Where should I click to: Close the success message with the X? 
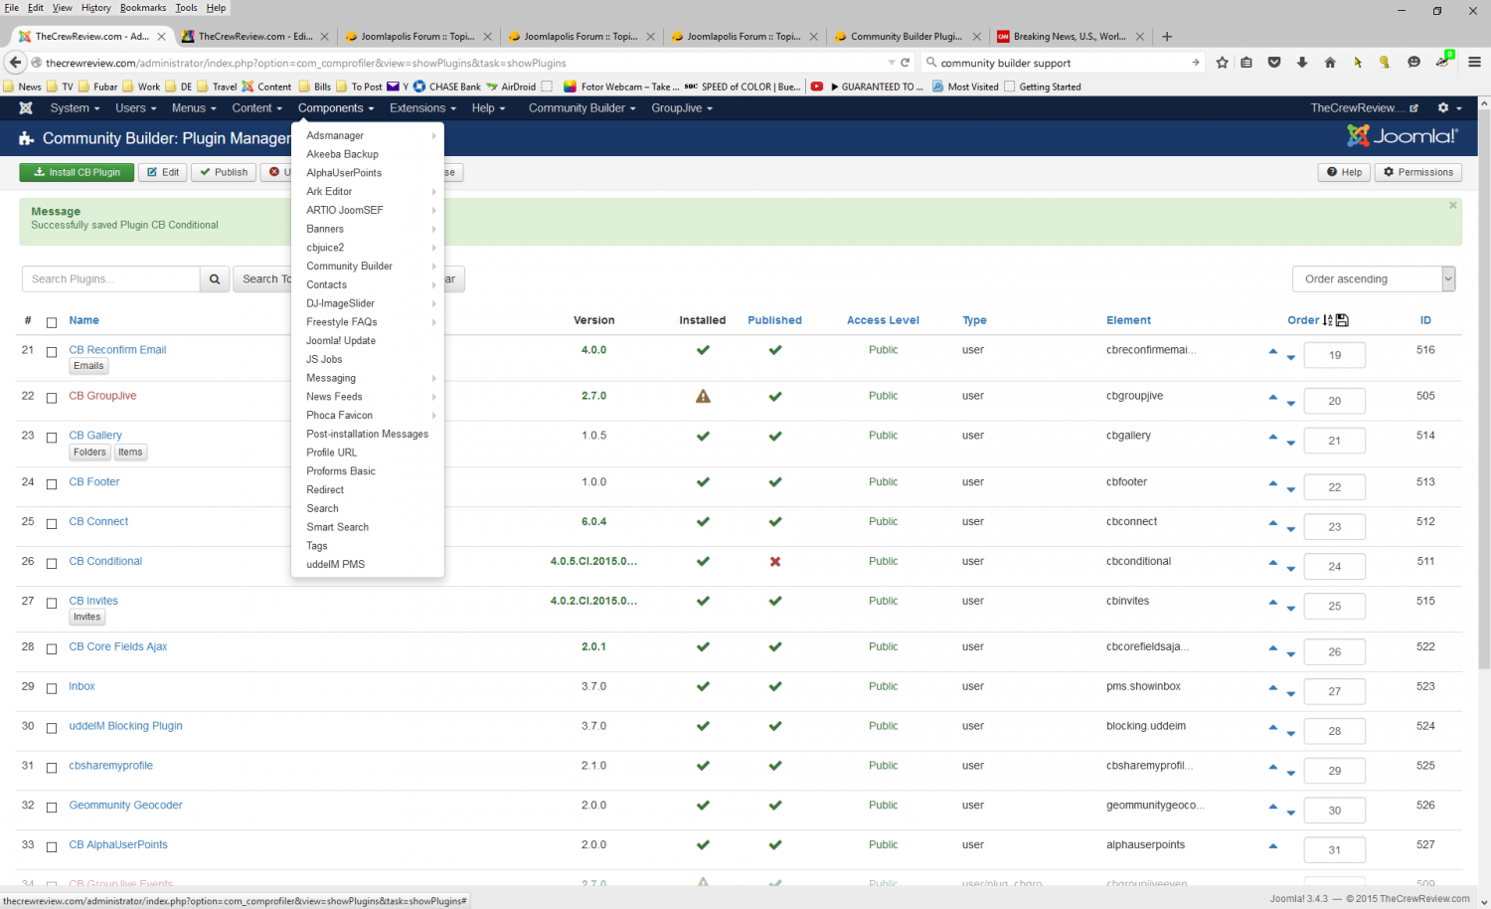coord(1453,206)
